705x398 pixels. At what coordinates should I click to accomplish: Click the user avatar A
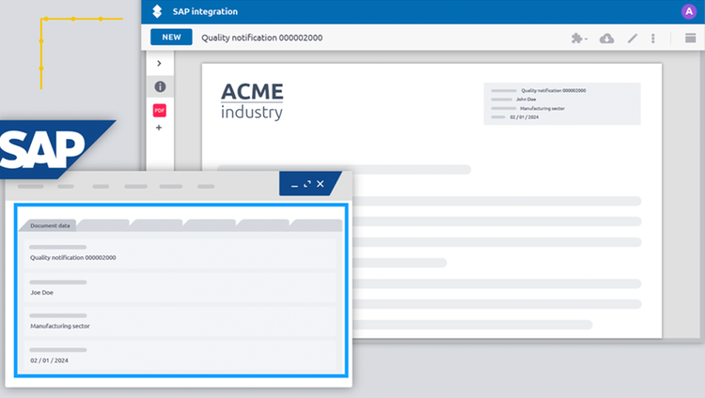pos(688,11)
